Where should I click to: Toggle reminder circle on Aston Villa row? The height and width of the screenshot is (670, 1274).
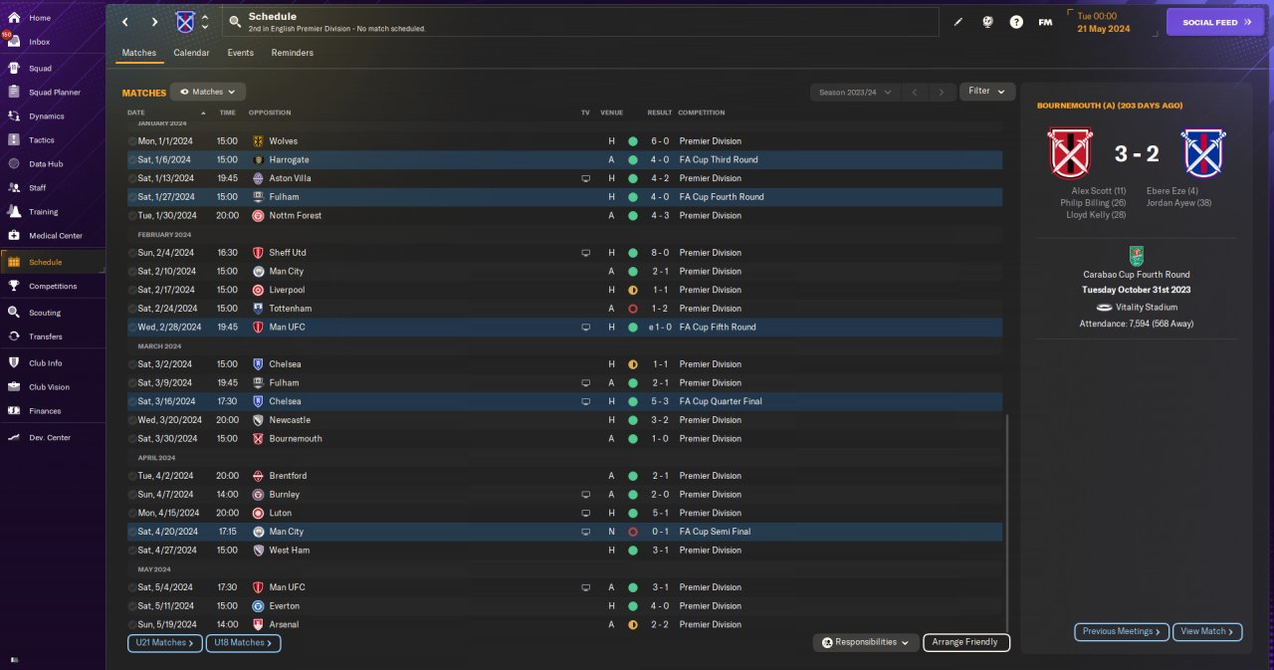[132, 178]
